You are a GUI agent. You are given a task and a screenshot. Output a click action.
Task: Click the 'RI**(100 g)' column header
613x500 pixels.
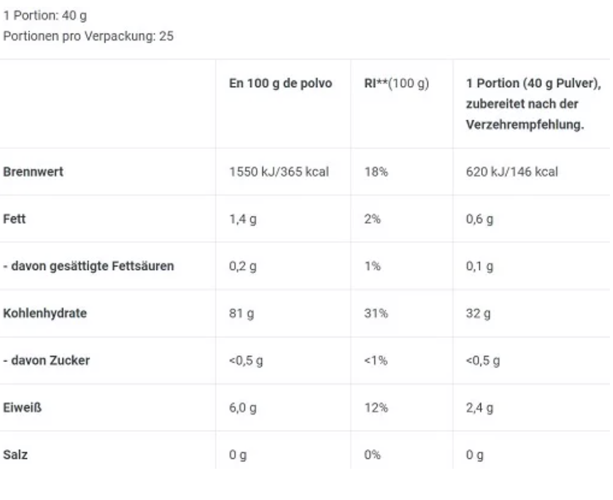tap(396, 84)
